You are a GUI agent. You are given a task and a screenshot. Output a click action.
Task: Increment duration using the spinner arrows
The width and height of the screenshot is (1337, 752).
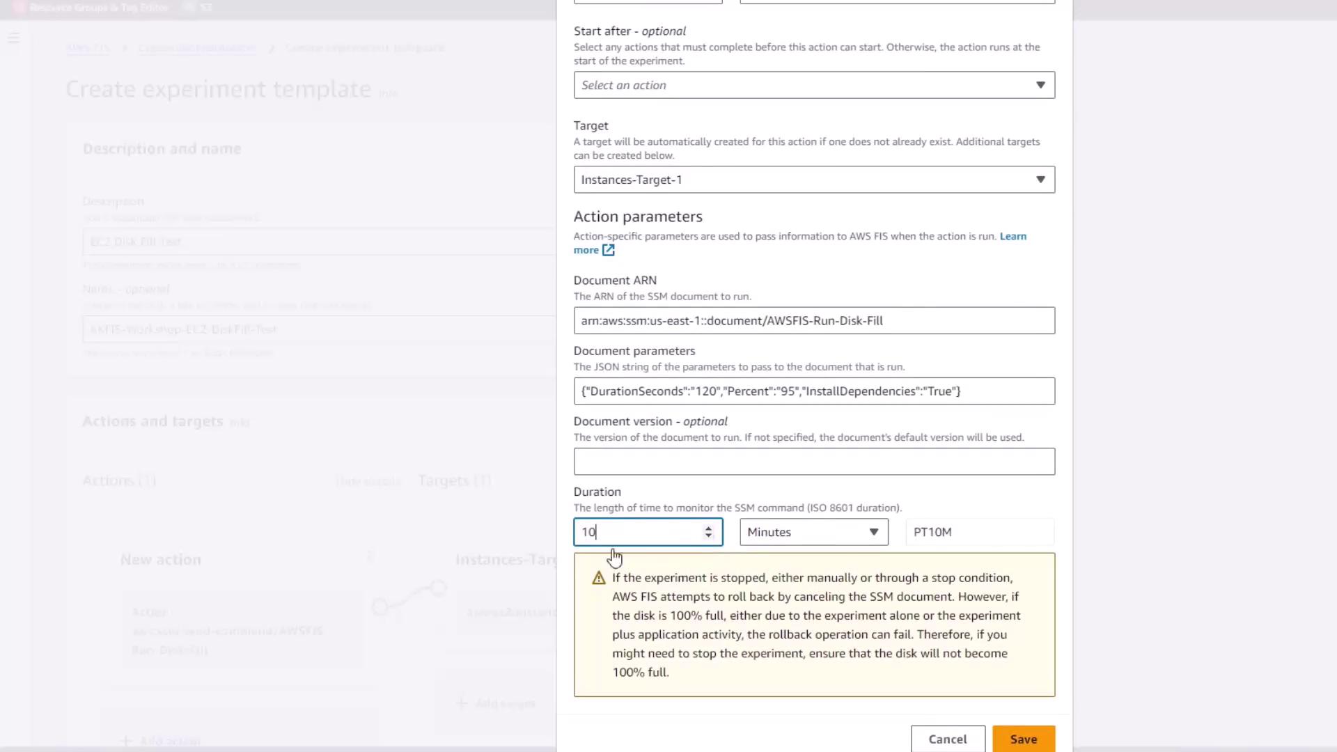(x=708, y=528)
